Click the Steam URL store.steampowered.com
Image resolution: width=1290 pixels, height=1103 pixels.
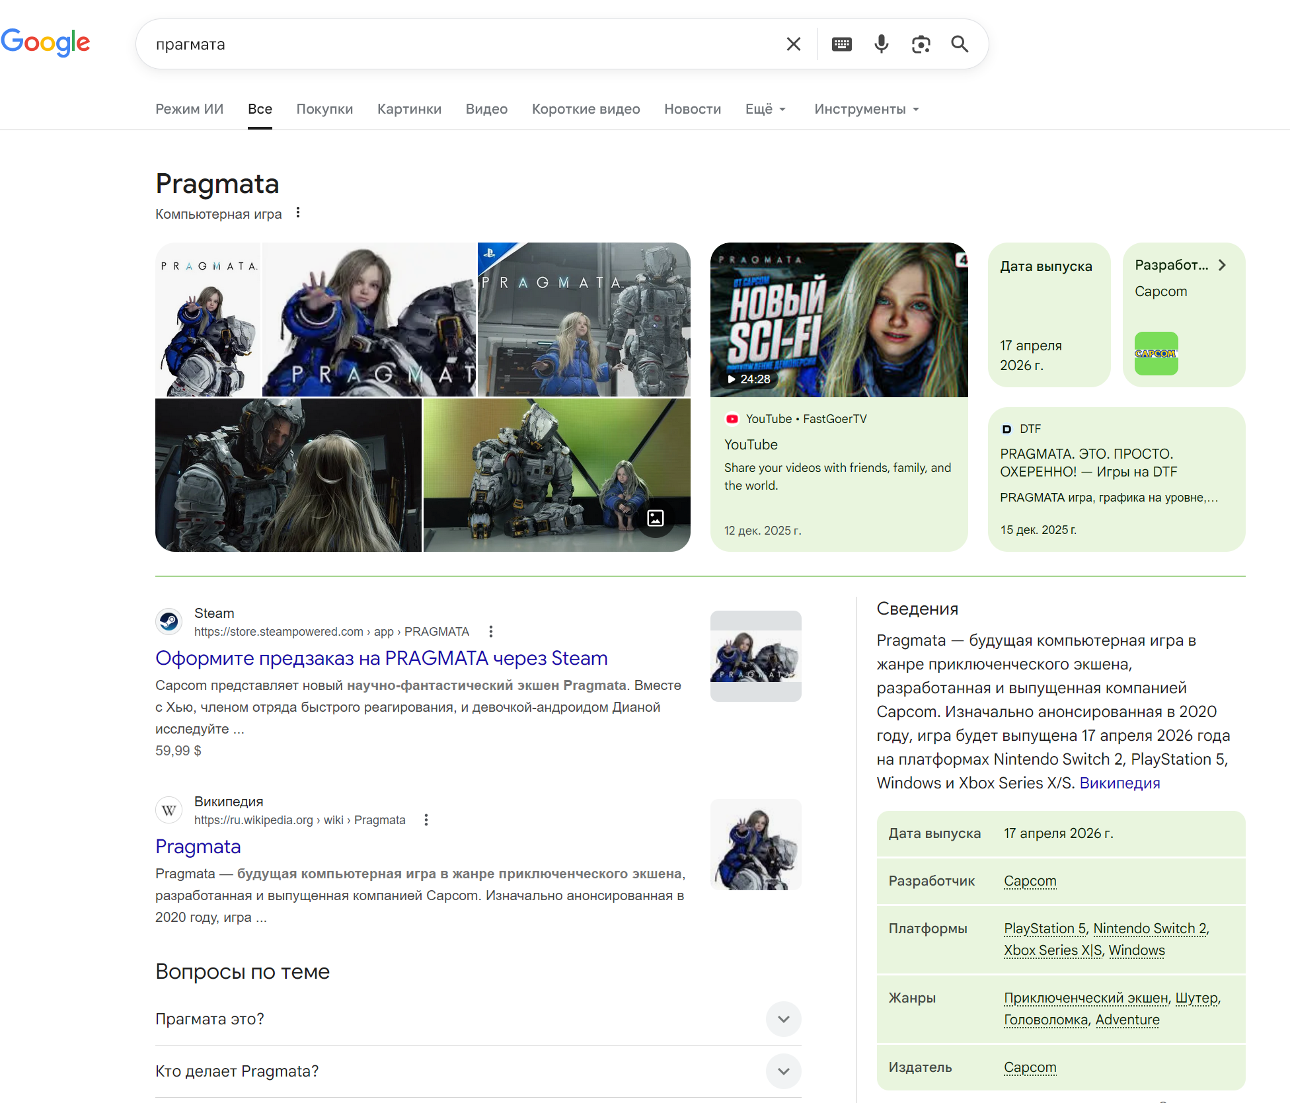332,632
